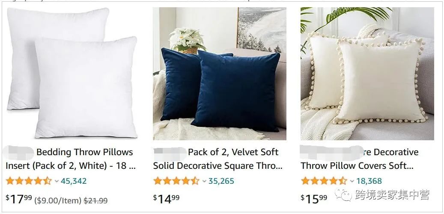Expand rating chevron next to 18,368
The width and height of the screenshot is (444, 214).
point(352,181)
